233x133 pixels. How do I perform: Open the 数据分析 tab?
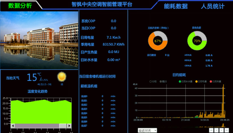click(20, 5)
